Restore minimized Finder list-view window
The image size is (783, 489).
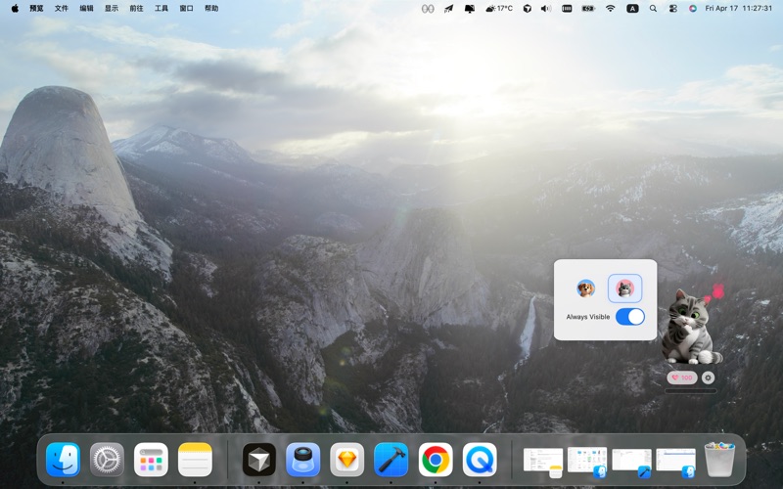click(675, 461)
